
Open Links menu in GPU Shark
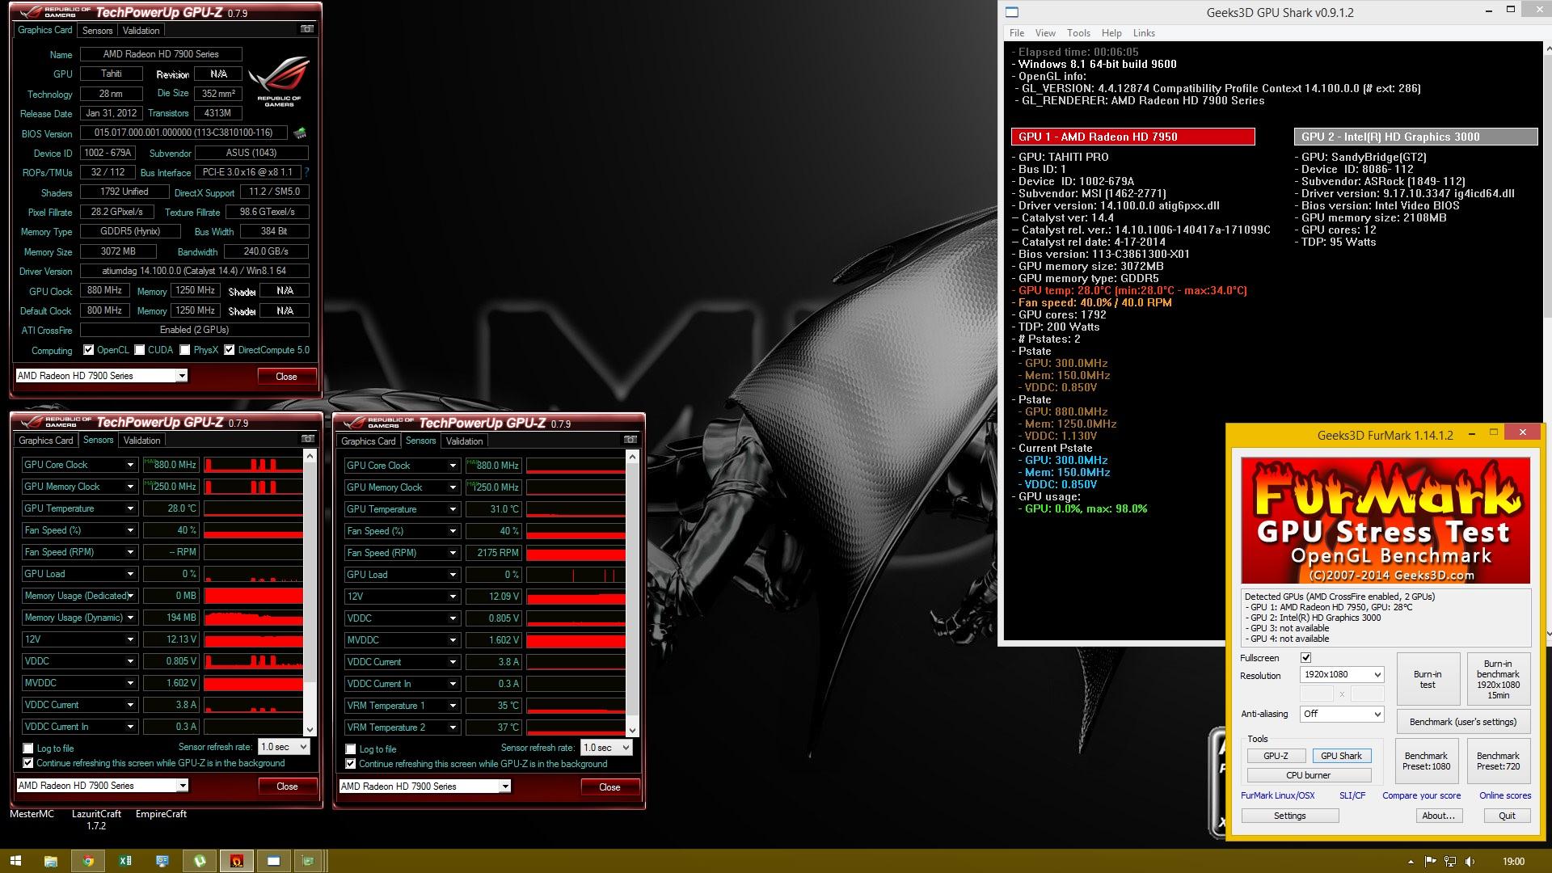1144,33
